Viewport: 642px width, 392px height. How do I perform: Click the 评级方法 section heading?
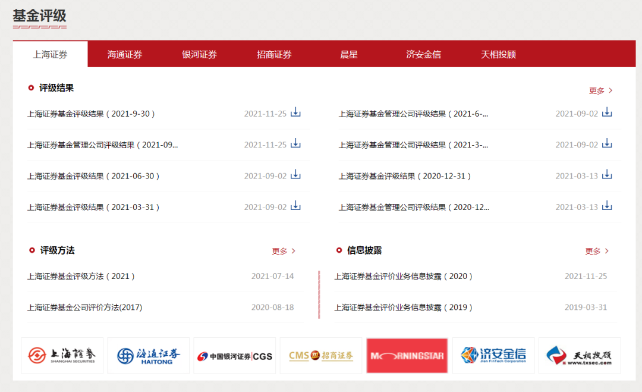(57, 250)
